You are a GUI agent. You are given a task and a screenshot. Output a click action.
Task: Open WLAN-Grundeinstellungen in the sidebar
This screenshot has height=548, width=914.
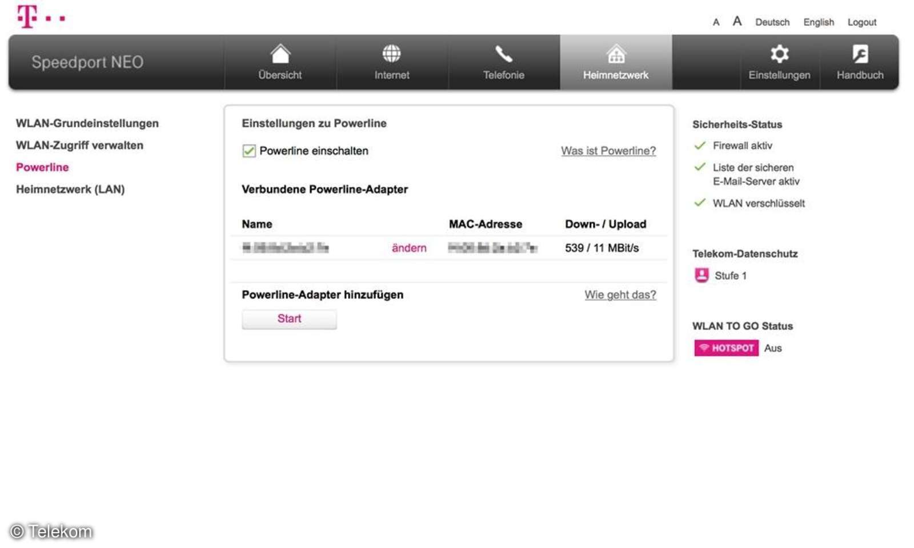[87, 123]
